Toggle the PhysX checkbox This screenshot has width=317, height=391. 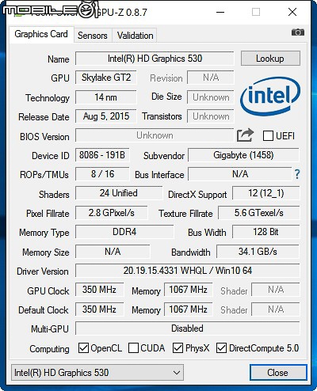pyautogui.click(x=178, y=347)
